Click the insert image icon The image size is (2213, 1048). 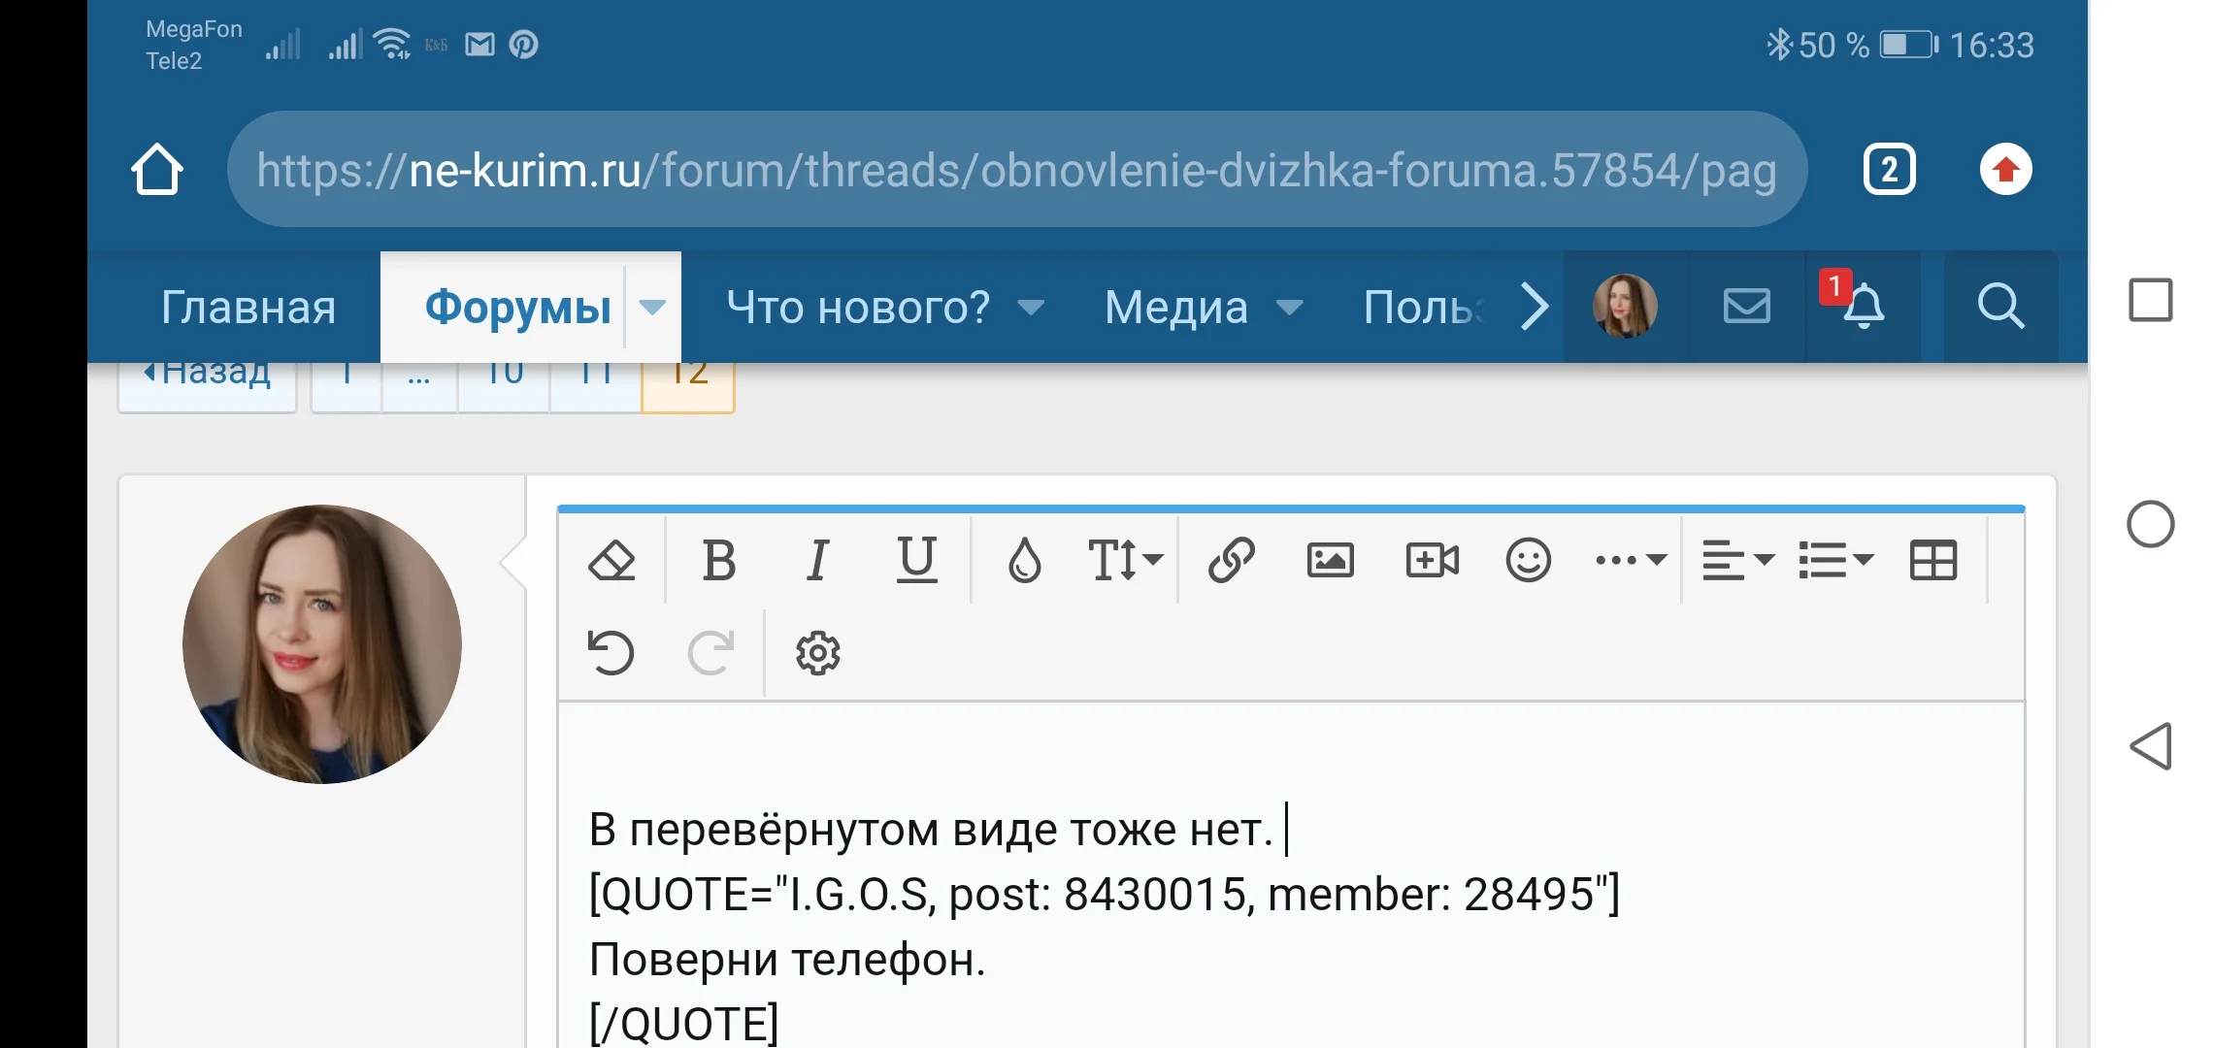click(x=1330, y=560)
